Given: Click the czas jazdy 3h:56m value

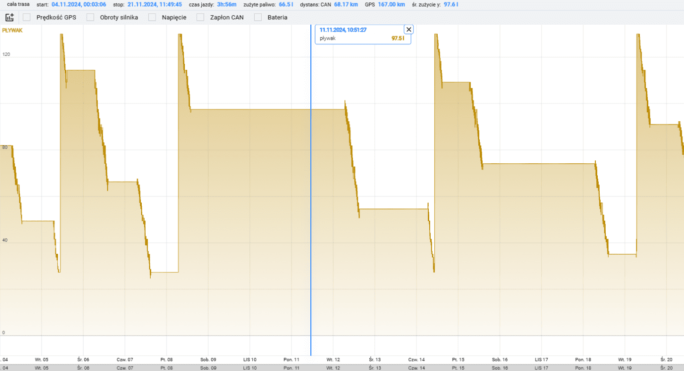Looking at the screenshot, I should coord(227,4).
